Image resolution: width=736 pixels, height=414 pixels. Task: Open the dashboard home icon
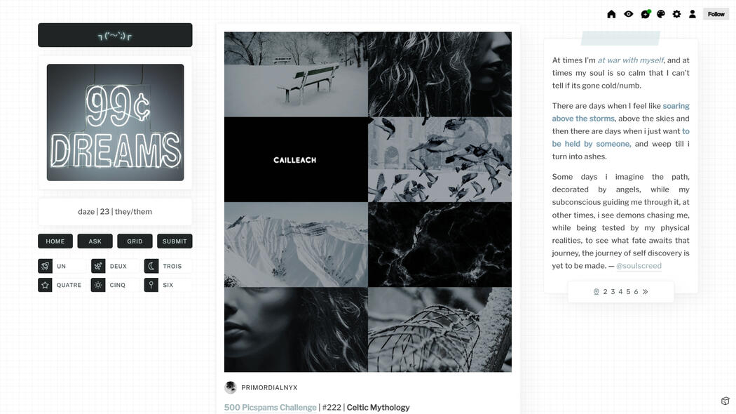[611, 14]
